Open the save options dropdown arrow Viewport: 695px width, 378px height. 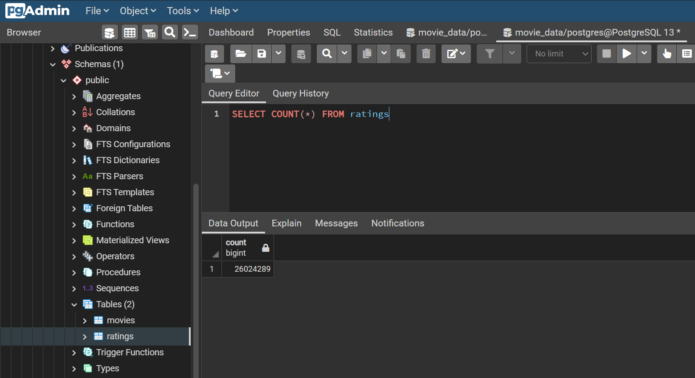click(278, 54)
